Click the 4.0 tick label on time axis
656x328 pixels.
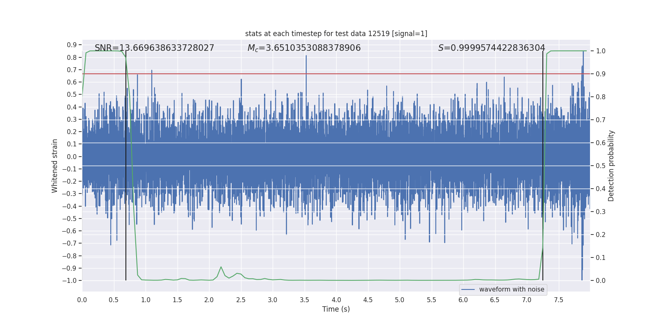(x=336, y=300)
